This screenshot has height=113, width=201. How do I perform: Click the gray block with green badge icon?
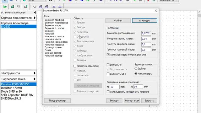click(26, 7)
